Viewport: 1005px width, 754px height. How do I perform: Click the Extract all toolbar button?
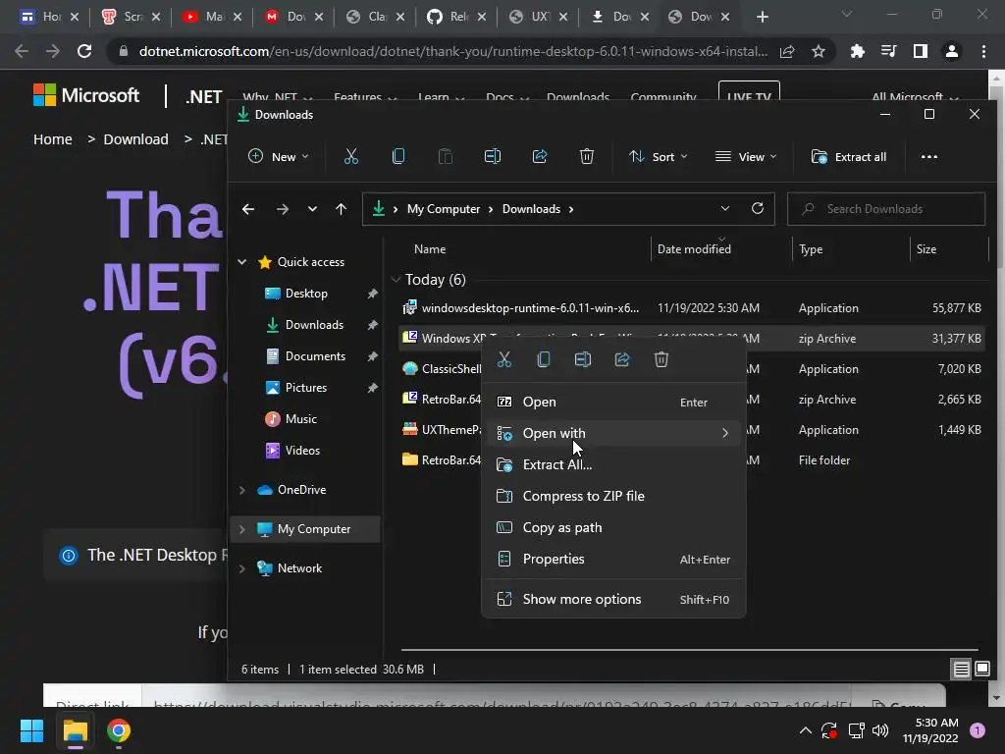[x=849, y=157]
